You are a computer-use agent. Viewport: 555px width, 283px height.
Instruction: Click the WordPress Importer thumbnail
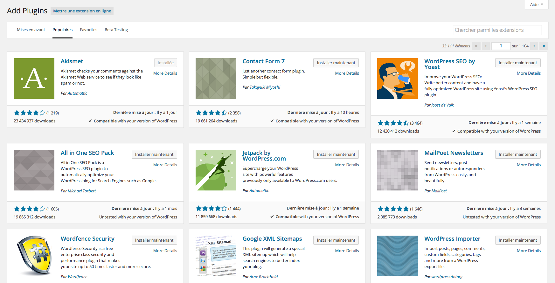point(398,256)
